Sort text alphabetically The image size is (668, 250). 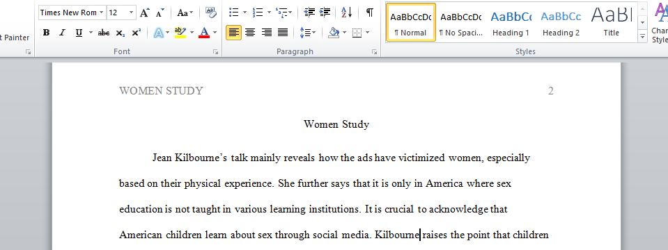point(347,12)
